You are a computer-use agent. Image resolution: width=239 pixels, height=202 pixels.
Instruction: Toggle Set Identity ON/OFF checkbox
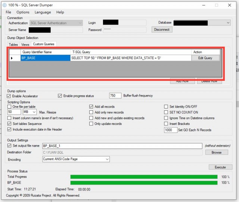pyautogui.click(x=166, y=107)
